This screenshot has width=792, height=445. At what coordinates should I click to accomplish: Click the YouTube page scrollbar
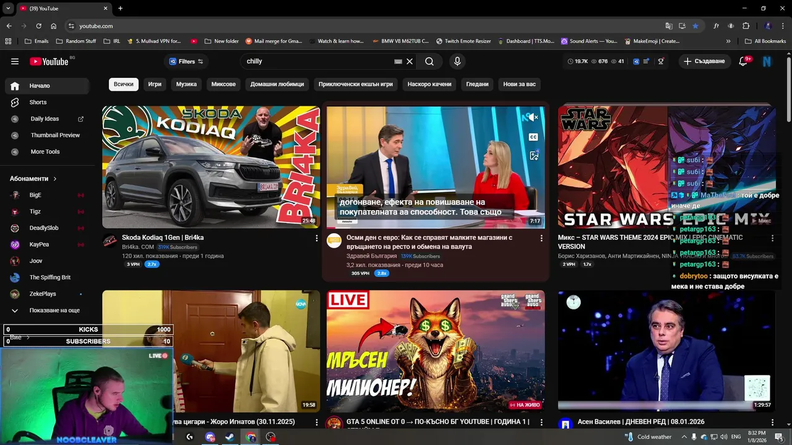coord(788,90)
